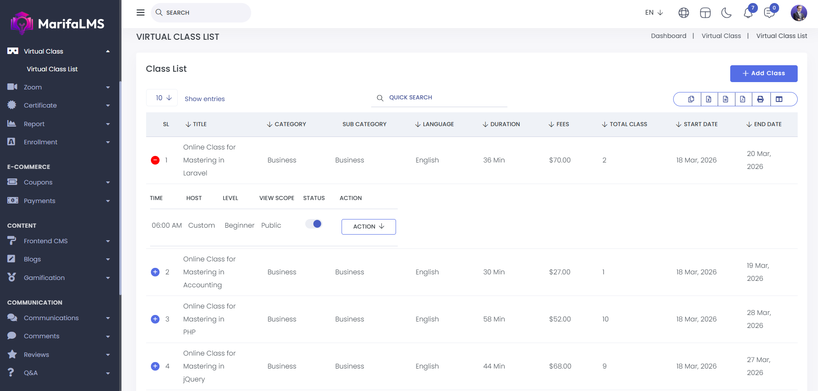Screen dimensions: 818x391
Task: Open the notifications bell
Action: click(748, 13)
